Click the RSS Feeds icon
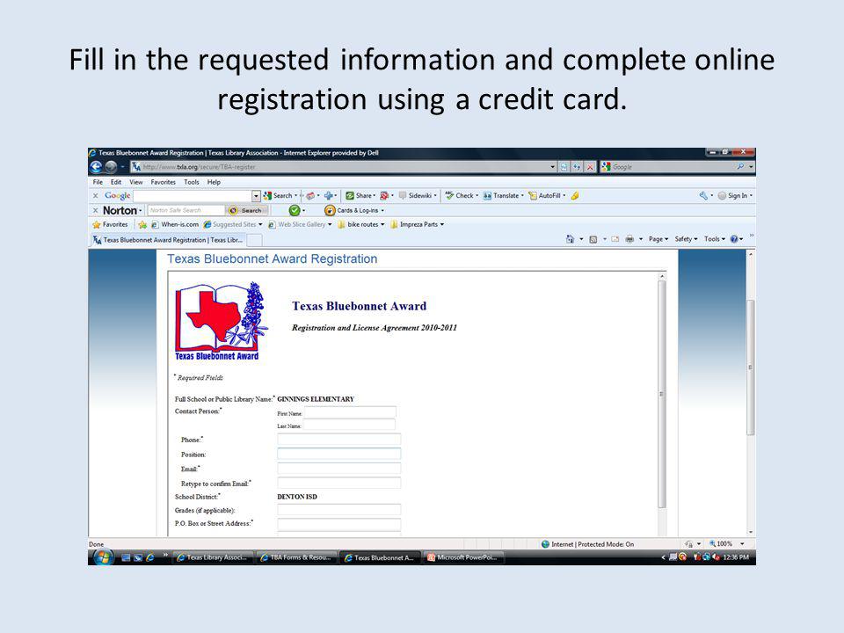The height and width of the screenshot is (633, 844). point(593,239)
